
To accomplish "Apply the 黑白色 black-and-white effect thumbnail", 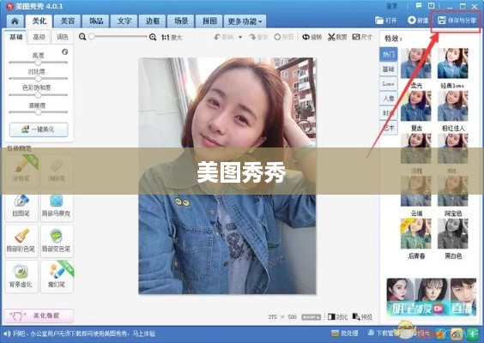I will click(x=452, y=234).
